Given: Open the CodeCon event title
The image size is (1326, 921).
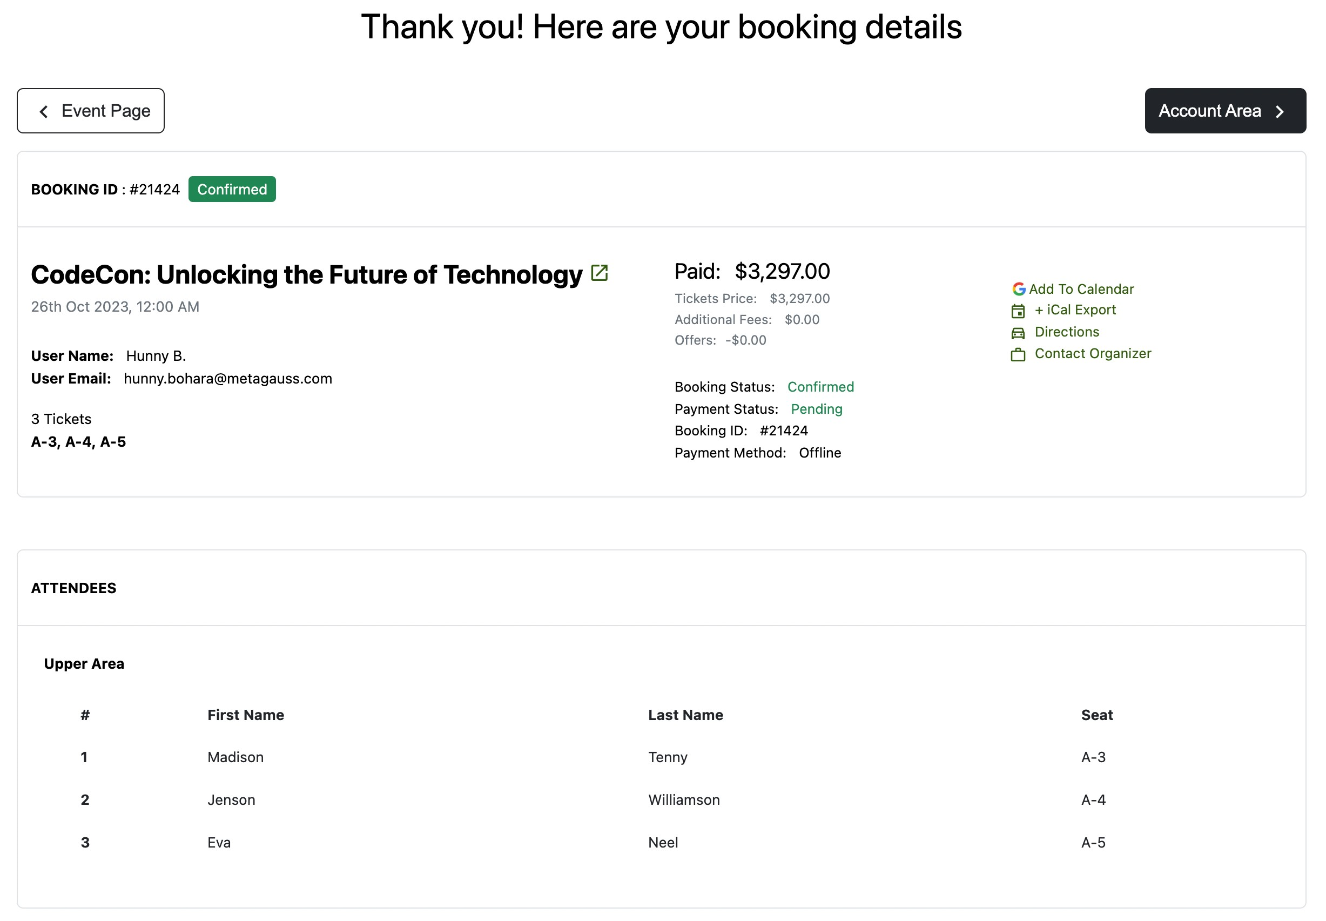Looking at the screenshot, I should tap(306, 275).
